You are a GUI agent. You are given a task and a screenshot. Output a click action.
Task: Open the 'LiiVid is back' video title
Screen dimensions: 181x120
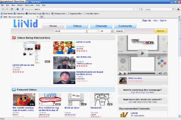[x=83, y=42]
